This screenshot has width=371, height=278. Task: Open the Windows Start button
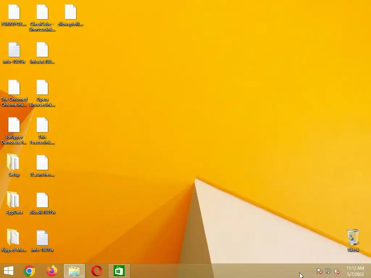point(9,271)
